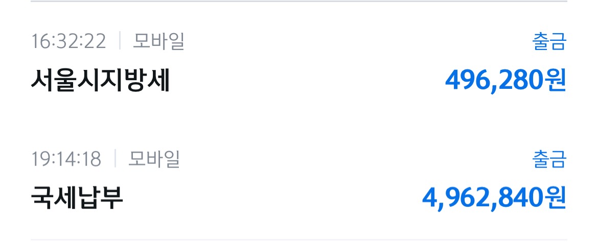Click the top horizontal separator line

click(299, 2)
